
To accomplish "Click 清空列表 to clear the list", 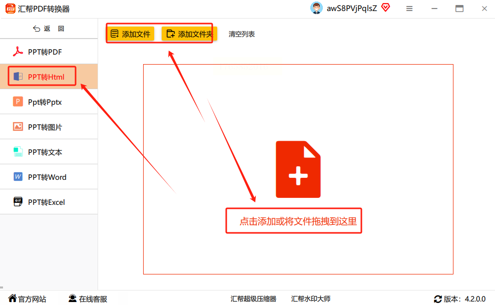I will [242, 34].
